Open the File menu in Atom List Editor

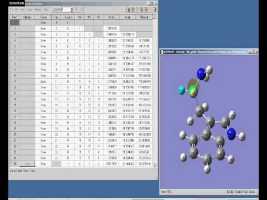(x=12, y=9)
